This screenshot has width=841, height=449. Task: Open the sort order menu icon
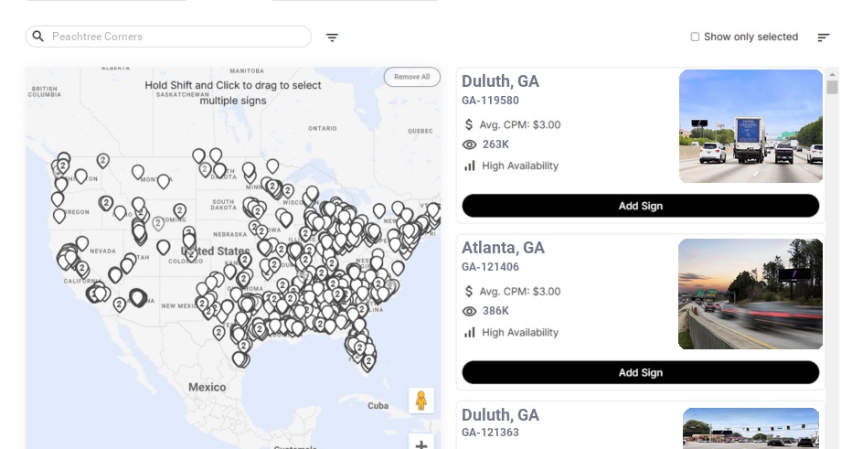point(823,37)
